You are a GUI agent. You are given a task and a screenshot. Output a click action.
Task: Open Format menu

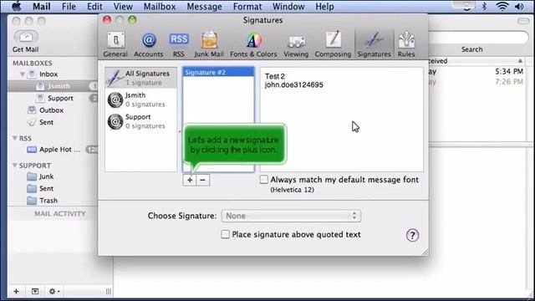(x=247, y=7)
